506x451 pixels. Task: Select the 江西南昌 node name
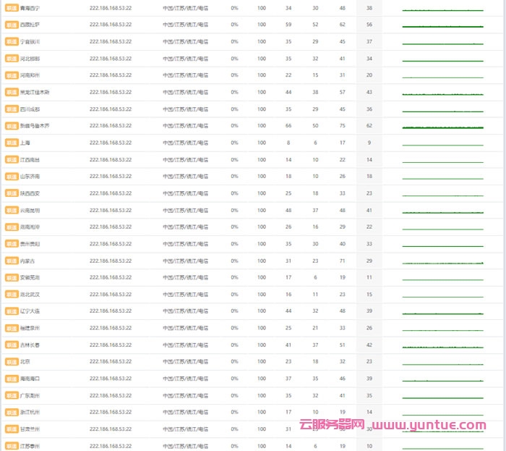[30, 159]
